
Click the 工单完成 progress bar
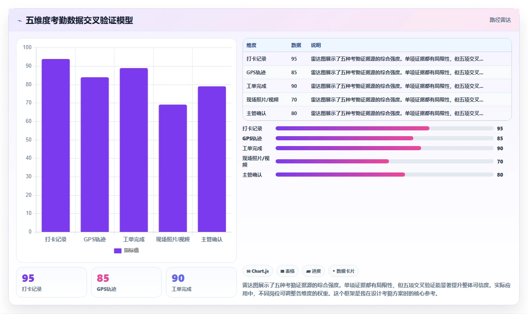pyautogui.click(x=384, y=148)
